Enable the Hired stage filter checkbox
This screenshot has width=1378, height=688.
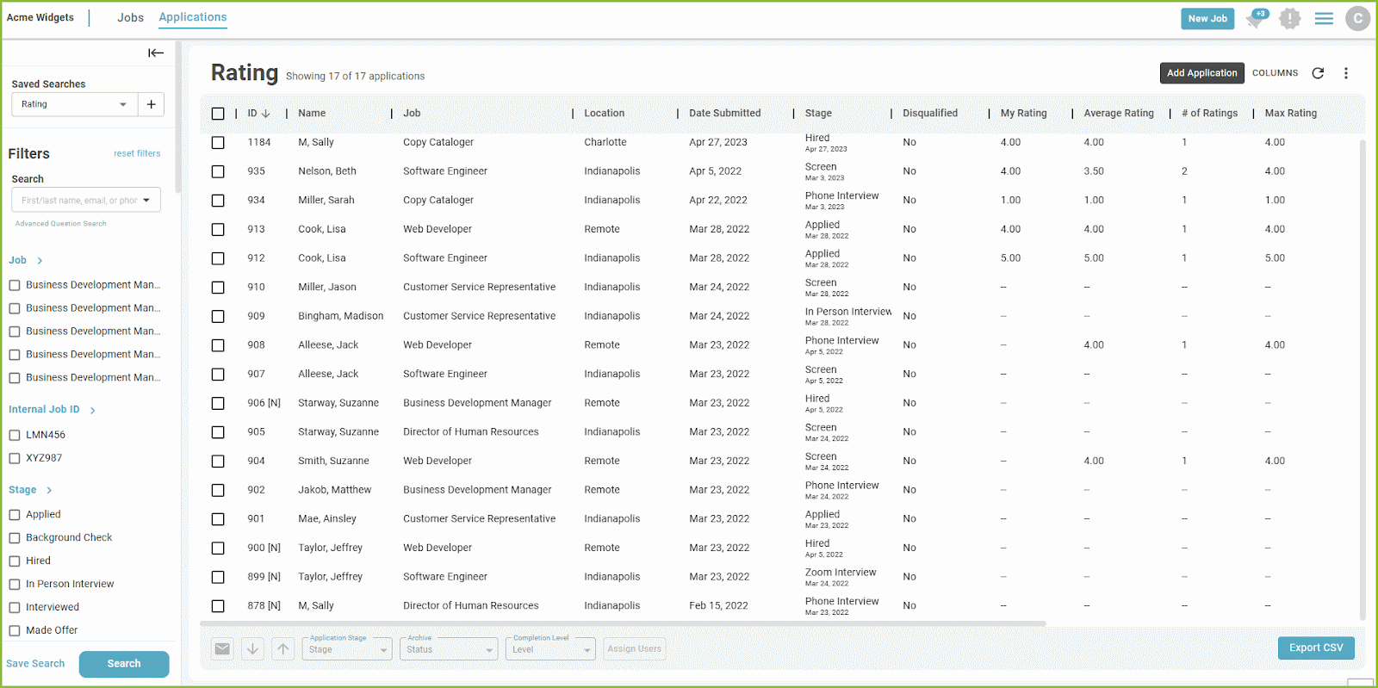[x=15, y=561]
